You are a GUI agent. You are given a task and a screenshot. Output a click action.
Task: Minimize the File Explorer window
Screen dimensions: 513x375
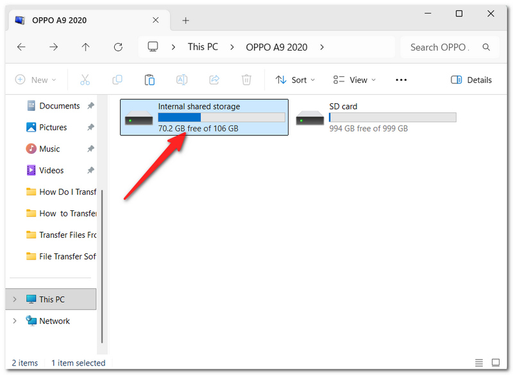click(x=428, y=13)
